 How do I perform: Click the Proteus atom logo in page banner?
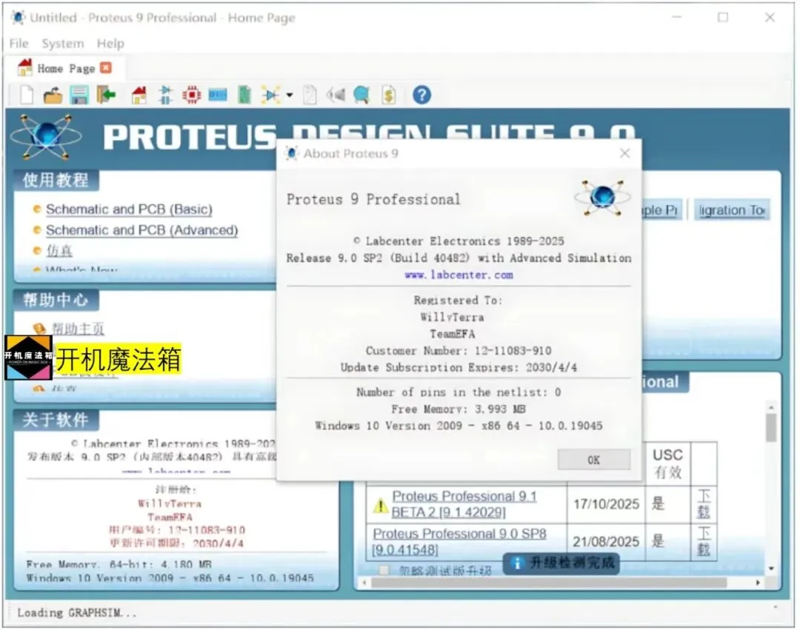pos(46,137)
